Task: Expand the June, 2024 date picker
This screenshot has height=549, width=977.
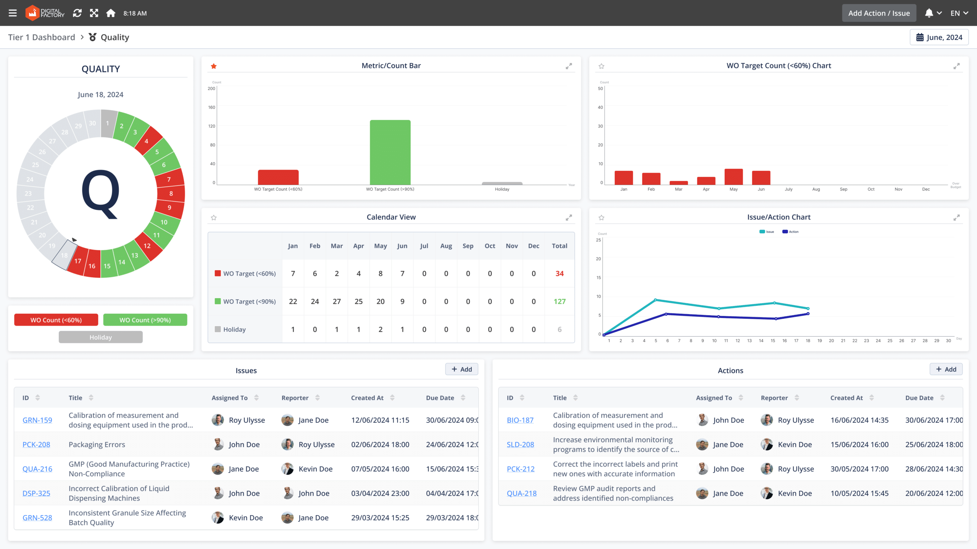Action: click(938, 37)
